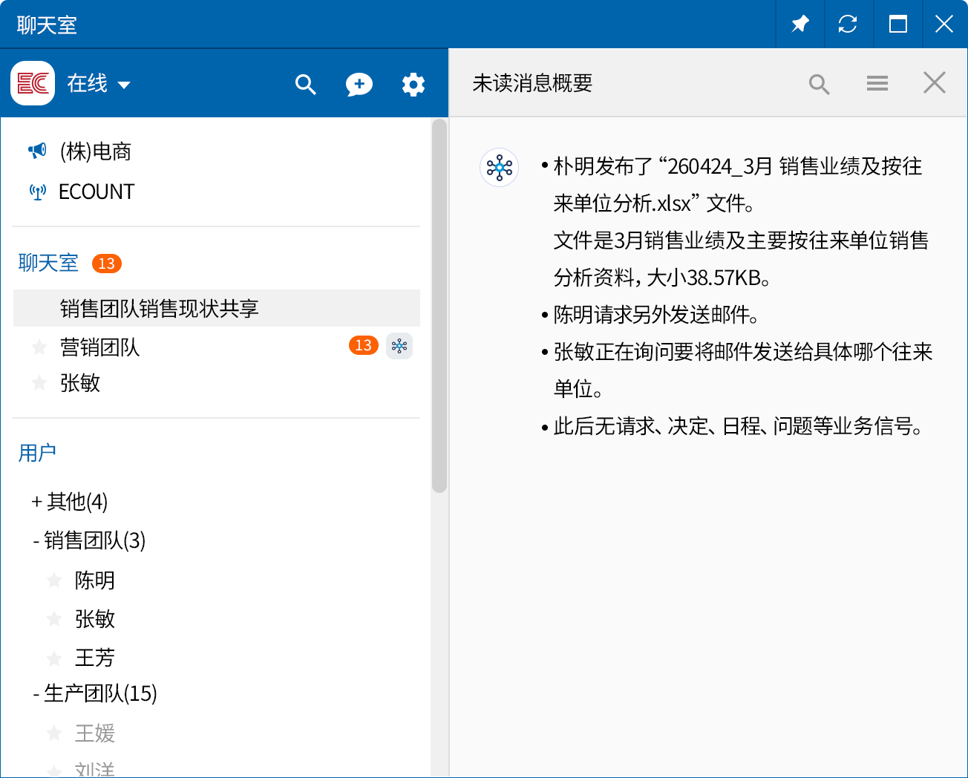
Task: Toggle favorite star for 张敏 chat room
Action: click(39, 383)
